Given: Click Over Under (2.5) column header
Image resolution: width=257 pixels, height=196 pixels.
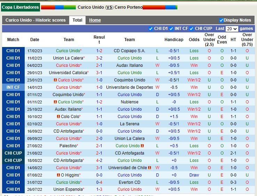Looking at the screenshot, I should click(209, 40).
